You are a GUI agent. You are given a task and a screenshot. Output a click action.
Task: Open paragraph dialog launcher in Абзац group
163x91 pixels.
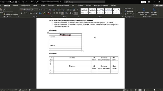point(78,17)
